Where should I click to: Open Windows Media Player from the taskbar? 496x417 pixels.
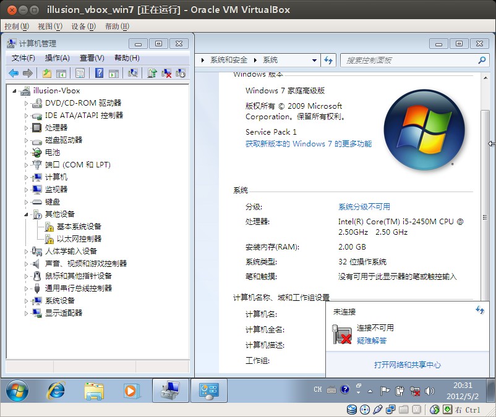[x=131, y=391]
